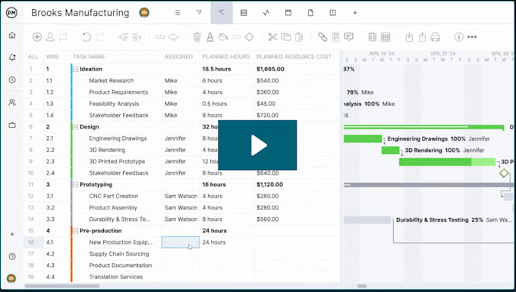Open the Portfolio briefcase icon
The width and height of the screenshot is (516, 292).
tap(12, 125)
